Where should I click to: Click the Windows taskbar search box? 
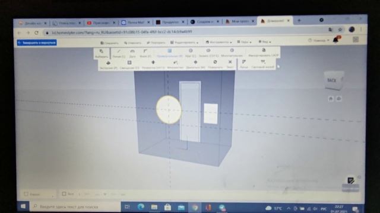[75, 206]
